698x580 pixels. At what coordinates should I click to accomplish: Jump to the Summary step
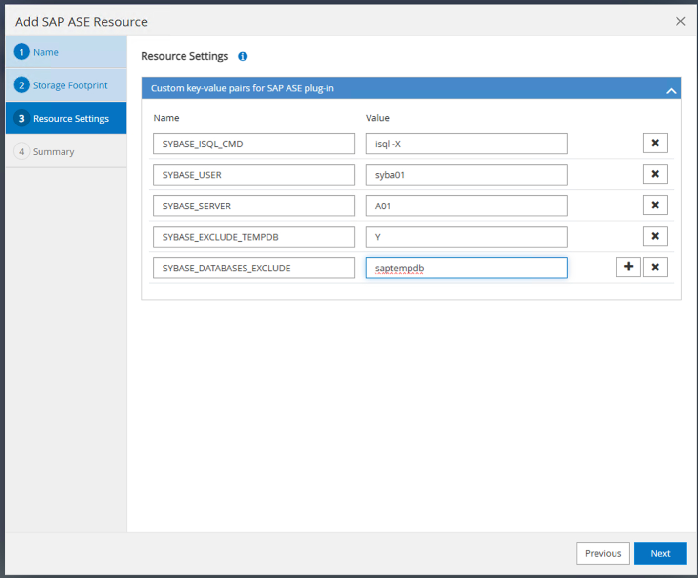(53, 152)
